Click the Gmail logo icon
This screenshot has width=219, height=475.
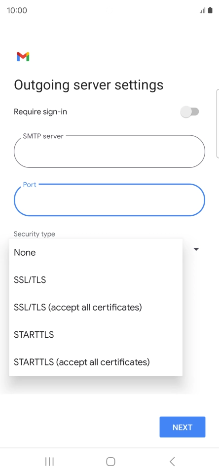(x=23, y=57)
